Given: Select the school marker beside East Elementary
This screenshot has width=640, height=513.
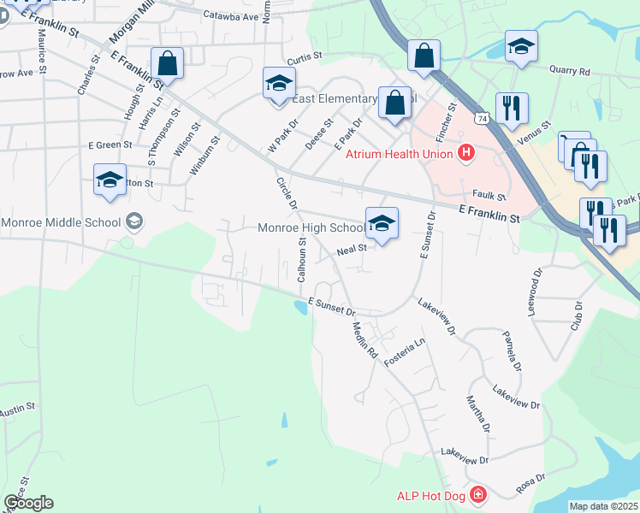Looking at the screenshot, I should (x=279, y=86).
